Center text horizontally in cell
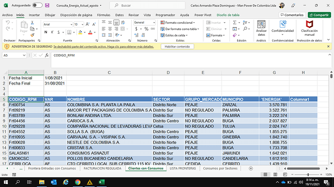Screen dimensions: 334x187 click(110, 29)
